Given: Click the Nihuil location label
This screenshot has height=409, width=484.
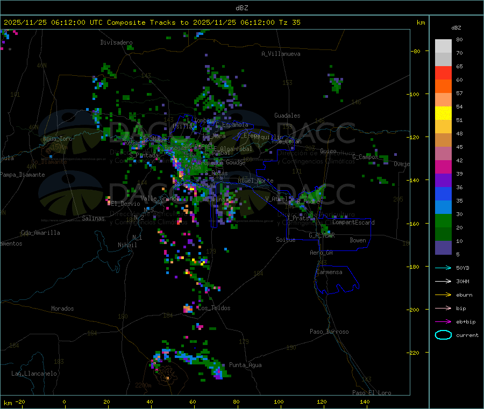Looking at the screenshot, I should (127, 245).
